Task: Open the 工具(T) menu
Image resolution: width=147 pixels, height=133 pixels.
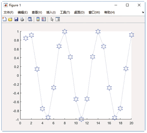Action: coord(65,12)
